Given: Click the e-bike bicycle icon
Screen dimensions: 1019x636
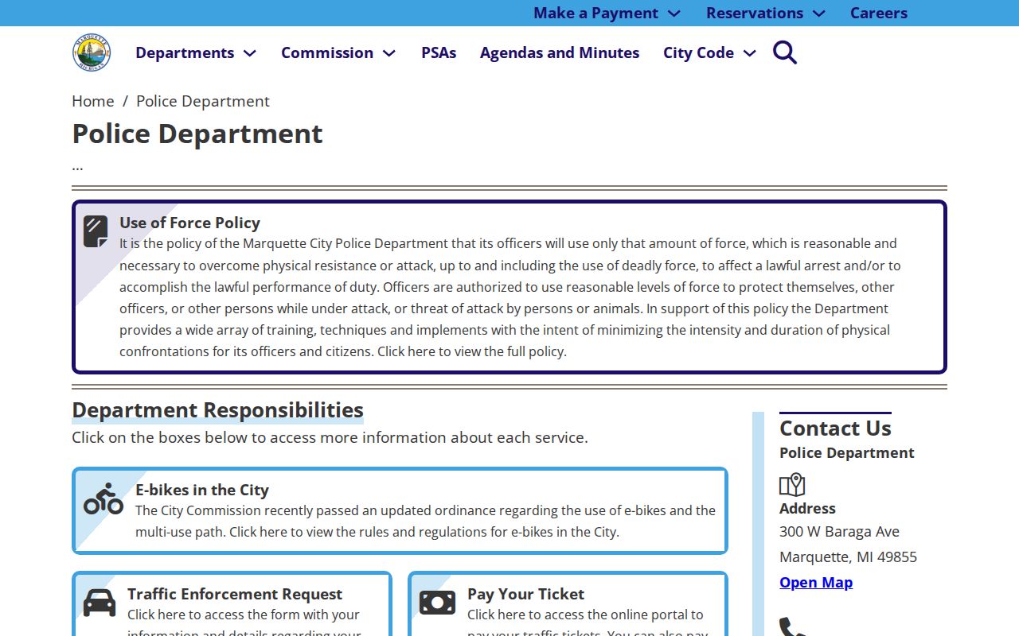Looking at the screenshot, I should point(103,498).
